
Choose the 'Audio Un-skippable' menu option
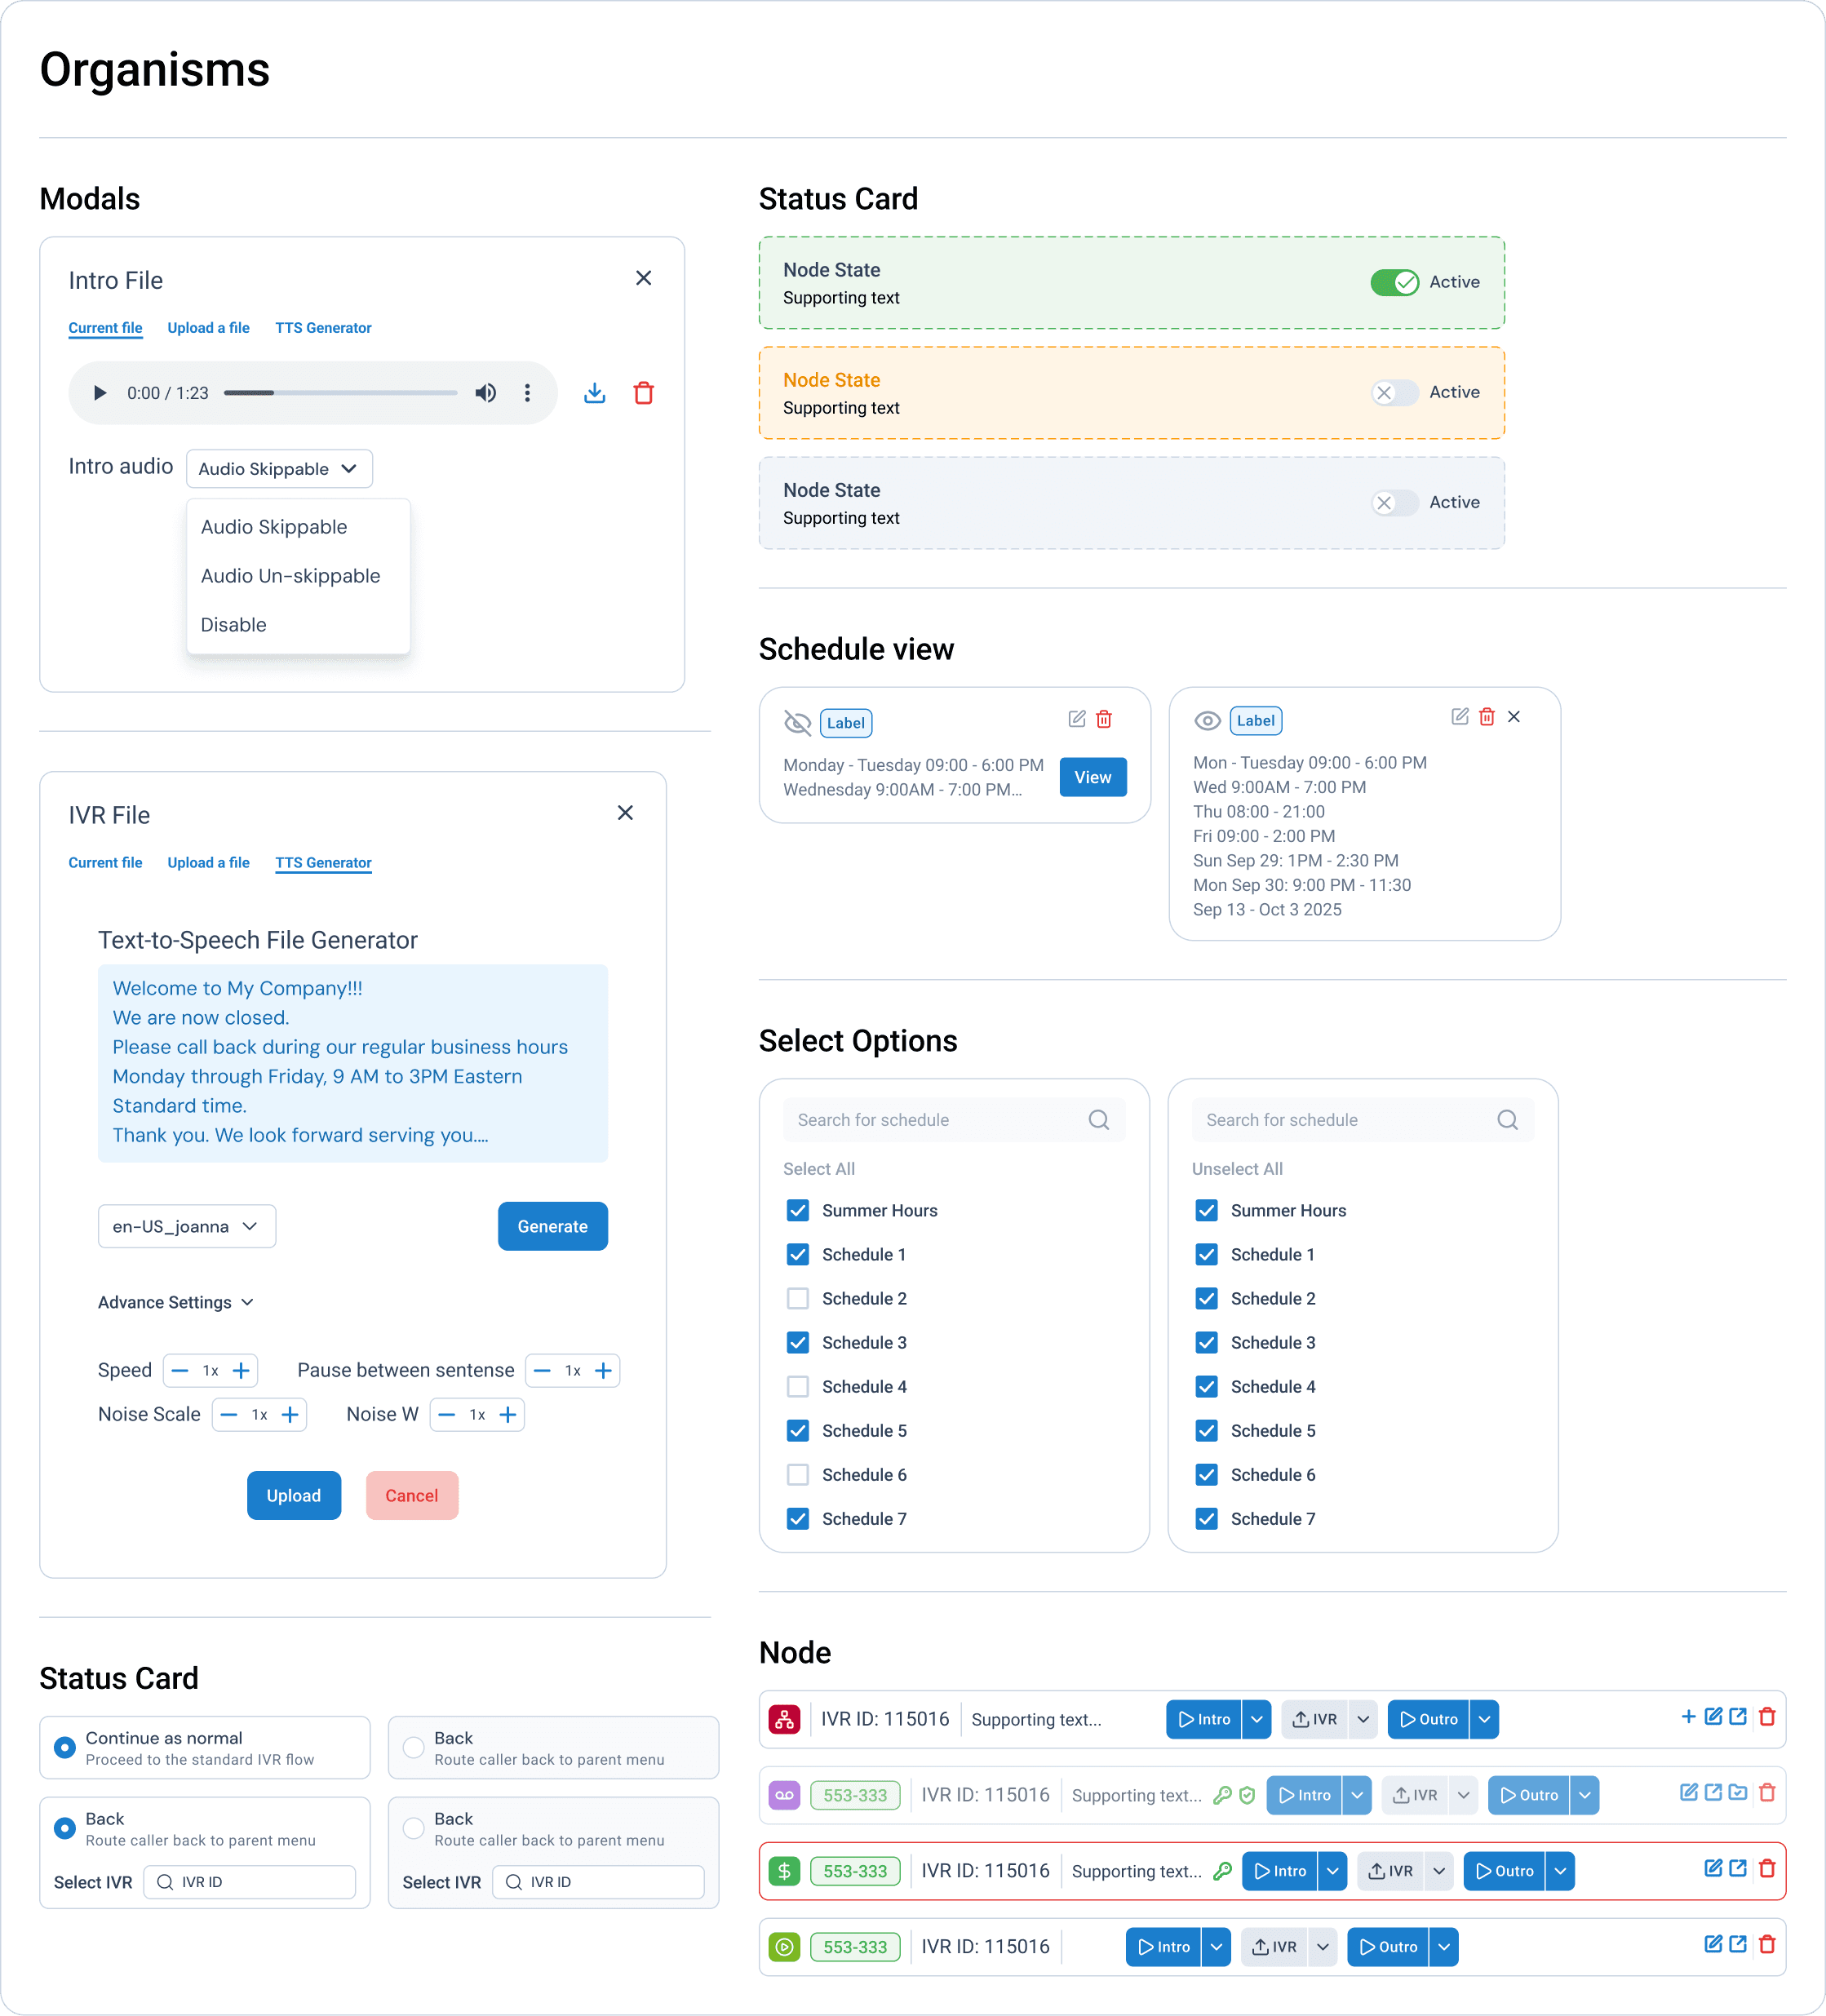(x=290, y=576)
